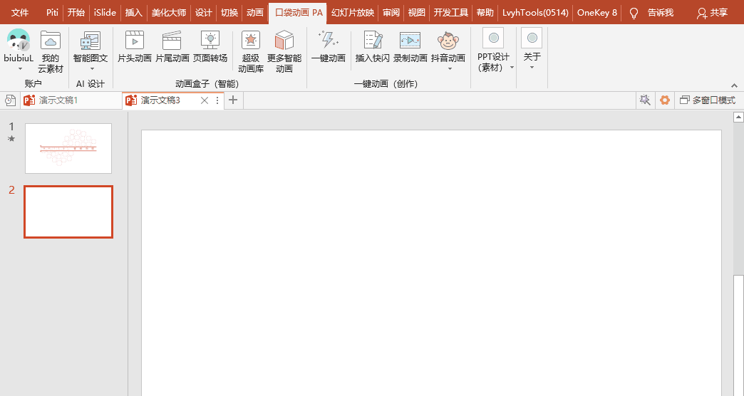The width and height of the screenshot is (744, 396).
Task: Switch to the OneKey 8 tab
Action: point(597,12)
